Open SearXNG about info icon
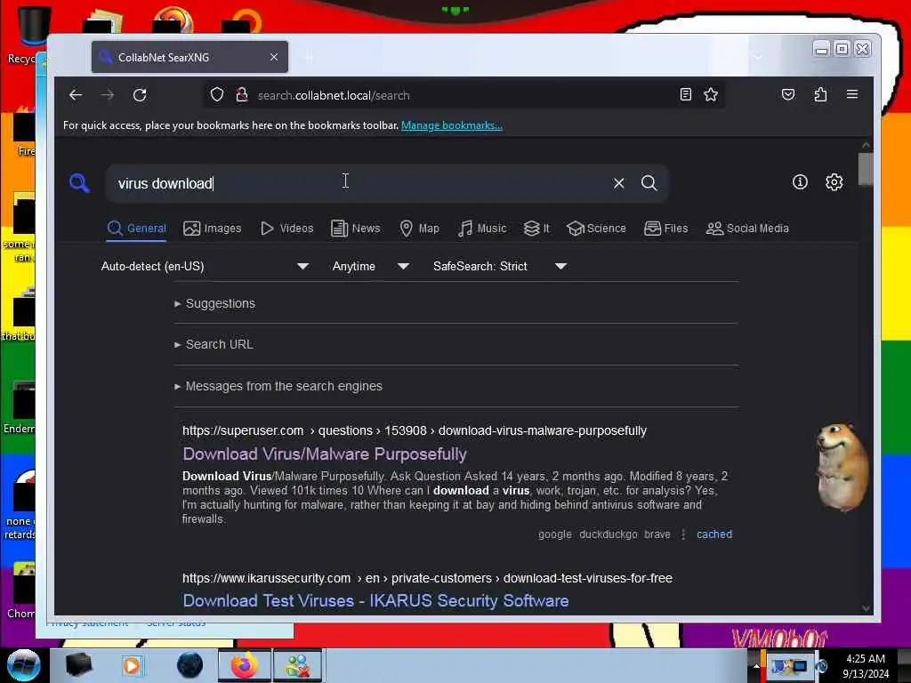Screen dimensions: 911x683 click(800, 182)
